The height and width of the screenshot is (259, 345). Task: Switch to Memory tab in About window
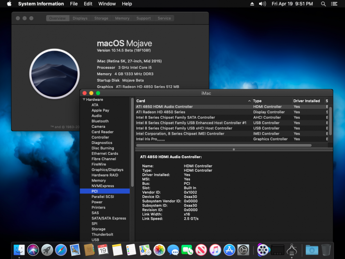point(122,18)
